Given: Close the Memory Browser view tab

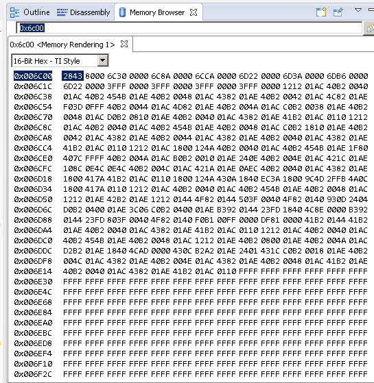Looking at the screenshot, I should click(x=194, y=12).
